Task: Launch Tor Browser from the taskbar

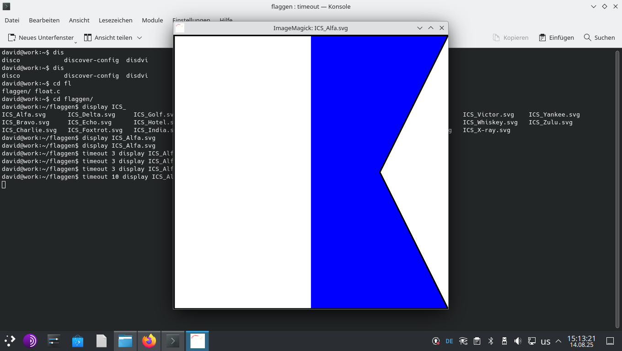Action: tap(30, 340)
